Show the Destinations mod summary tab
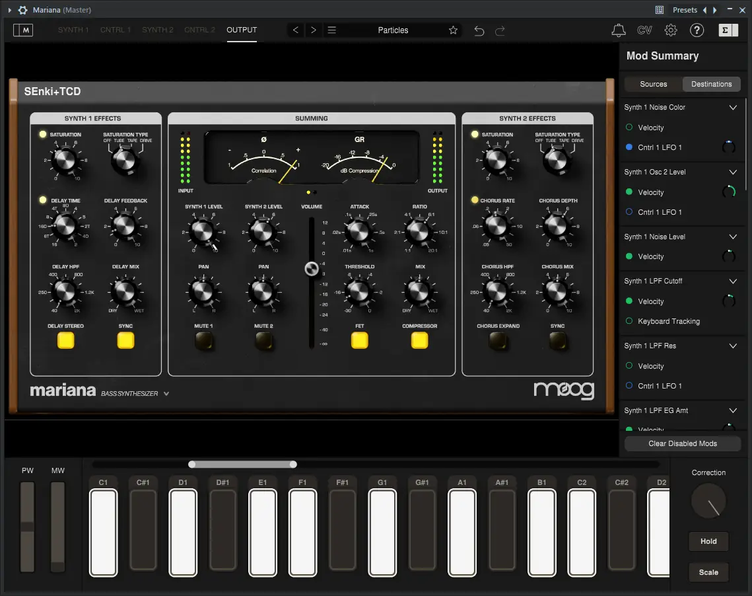 coord(711,84)
